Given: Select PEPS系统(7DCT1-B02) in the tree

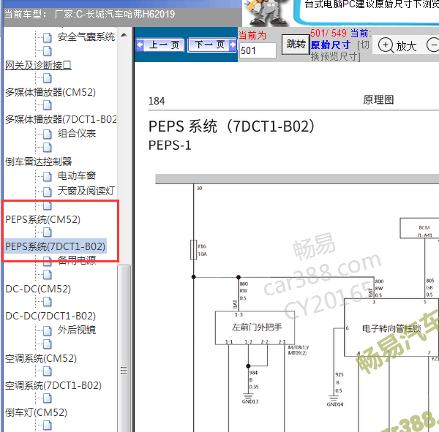Looking at the screenshot, I should 55,246.
